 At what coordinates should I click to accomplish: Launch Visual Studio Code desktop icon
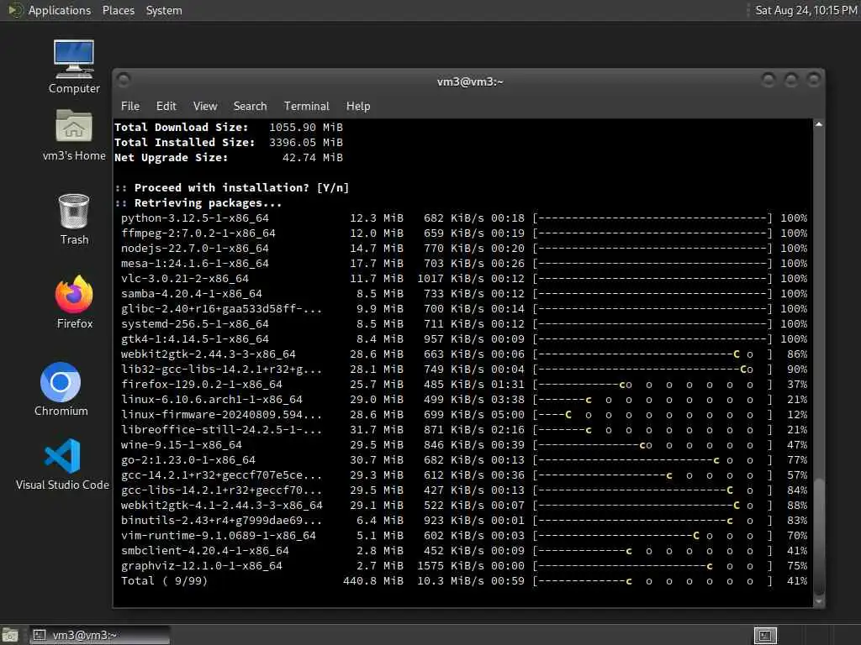[x=62, y=464]
